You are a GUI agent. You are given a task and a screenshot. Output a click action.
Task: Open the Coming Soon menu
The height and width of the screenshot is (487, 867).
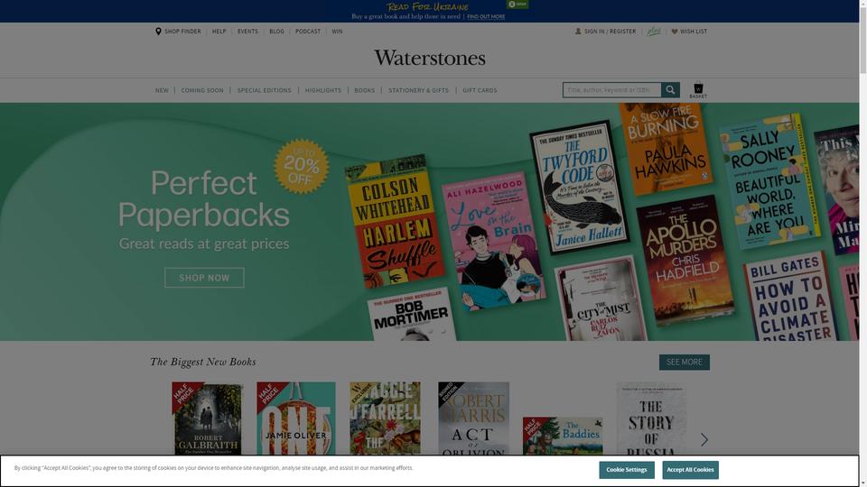tap(202, 90)
